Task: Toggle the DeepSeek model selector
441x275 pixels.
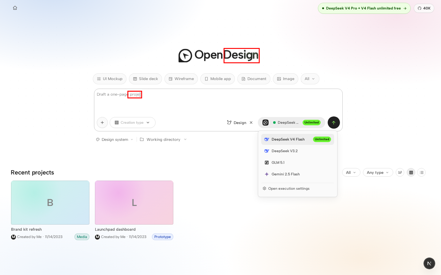Action: pyautogui.click(x=291, y=123)
